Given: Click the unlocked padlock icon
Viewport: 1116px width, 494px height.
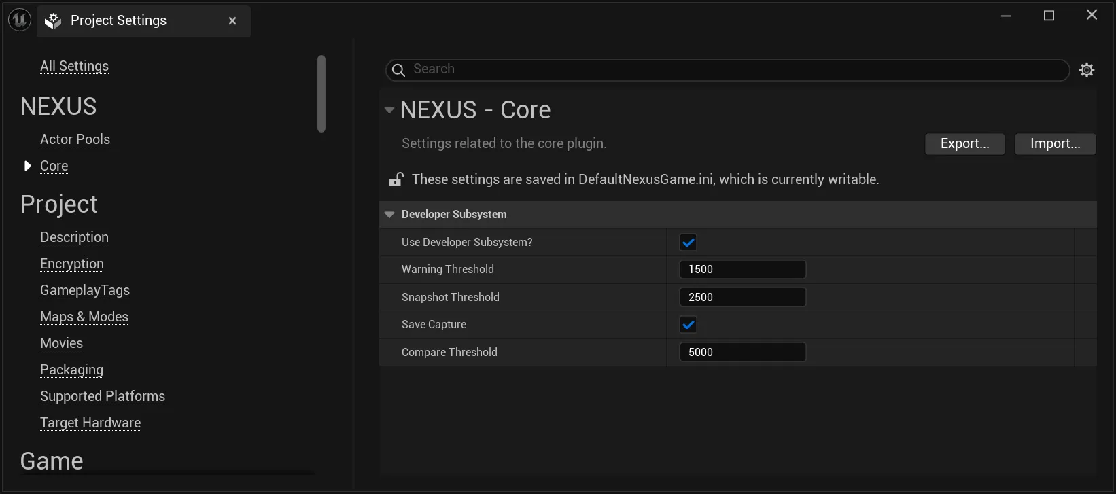Looking at the screenshot, I should pyautogui.click(x=396, y=179).
